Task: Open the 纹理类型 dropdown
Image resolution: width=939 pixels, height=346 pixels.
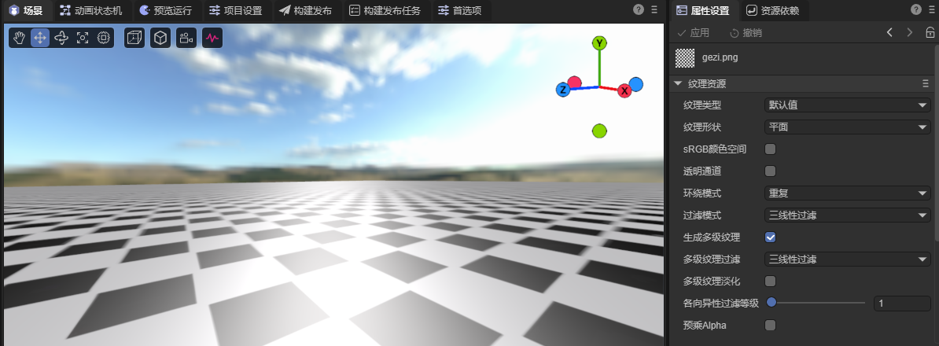Action: point(848,105)
